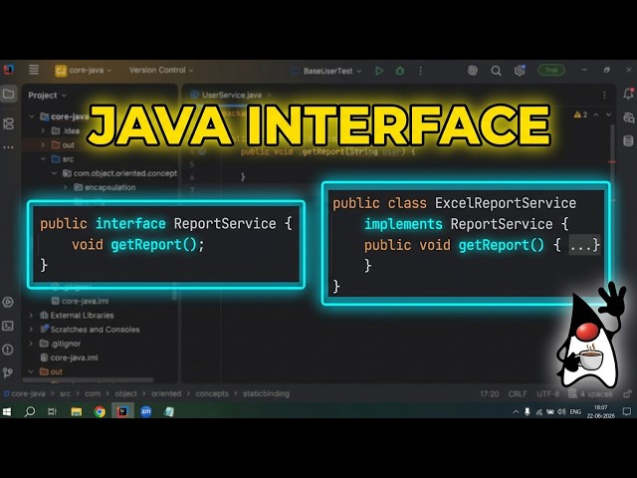The height and width of the screenshot is (478, 637).
Task: Open the core-java project dropdown
Action: 84,71
